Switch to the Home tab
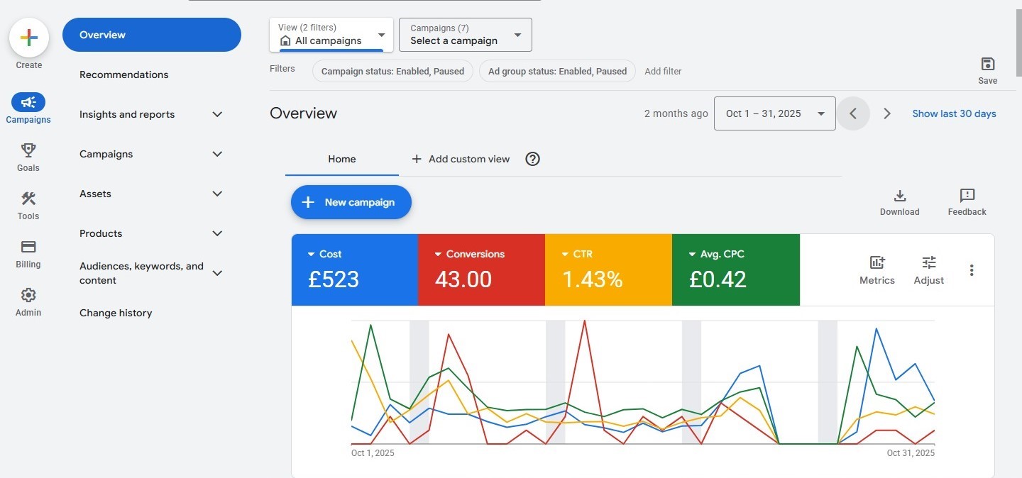 tap(341, 159)
